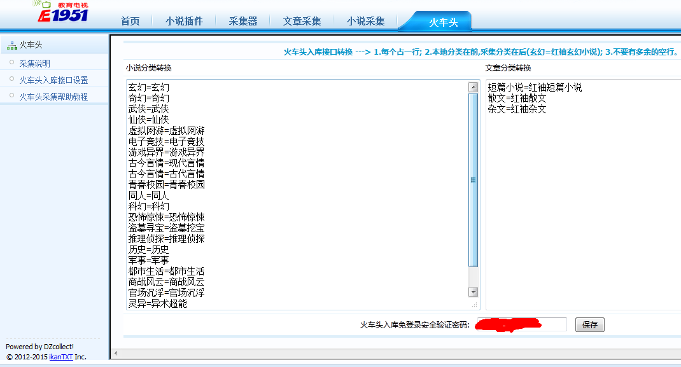Screen dimensions: 681x367
Task: Open 火车头采集帮助教程 link
Action: [53, 97]
